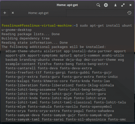
Task: Click package name 'fonts-nakula'
Action: coord(40,107)
